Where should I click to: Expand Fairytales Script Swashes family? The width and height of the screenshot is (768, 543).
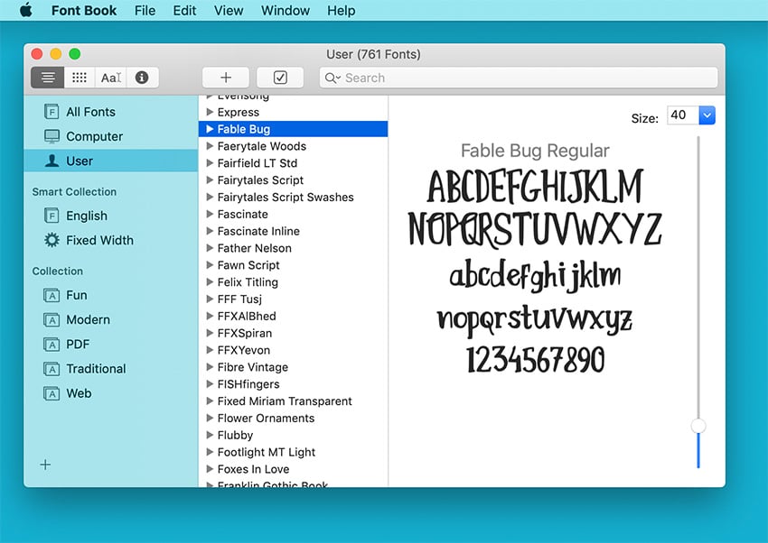210,197
